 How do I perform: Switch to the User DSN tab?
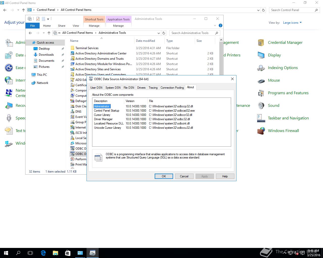click(x=96, y=88)
